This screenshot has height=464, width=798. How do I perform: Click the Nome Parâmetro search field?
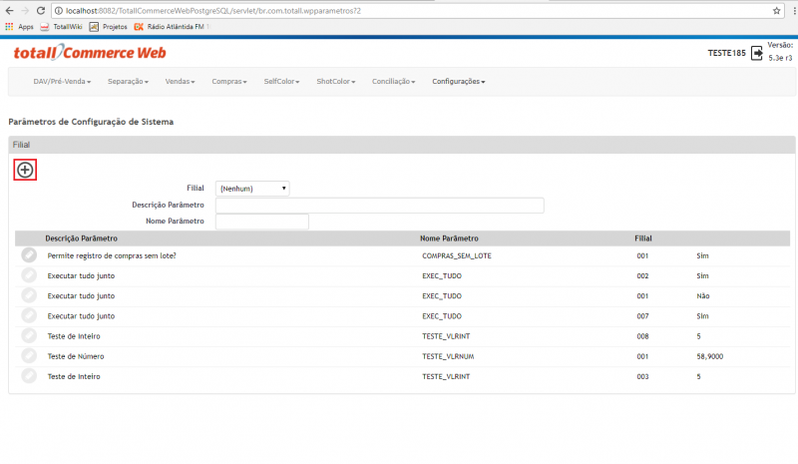pyautogui.click(x=261, y=222)
